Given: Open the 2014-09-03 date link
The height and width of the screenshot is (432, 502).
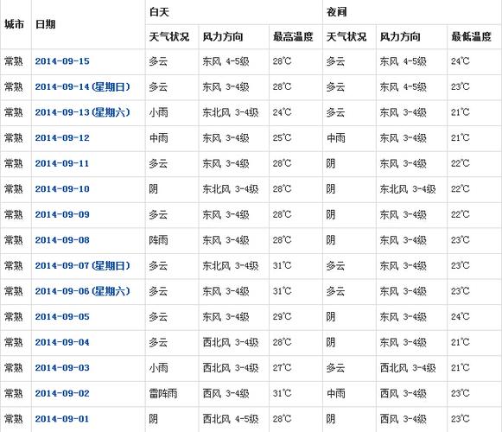Looking at the screenshot, I should point(62,368).
